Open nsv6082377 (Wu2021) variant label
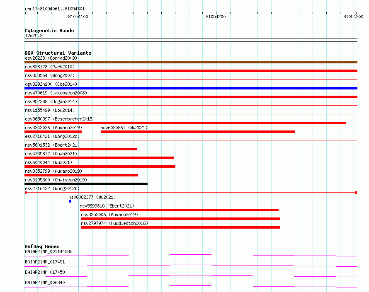The image size is (369, 292). 92,197
